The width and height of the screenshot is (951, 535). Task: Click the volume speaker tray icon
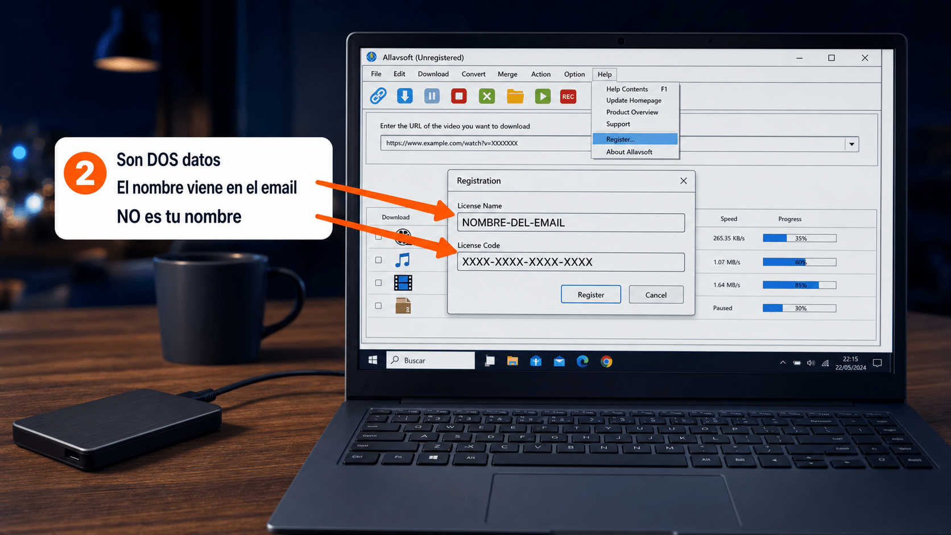pyautogui.click(x=811, y=363)
